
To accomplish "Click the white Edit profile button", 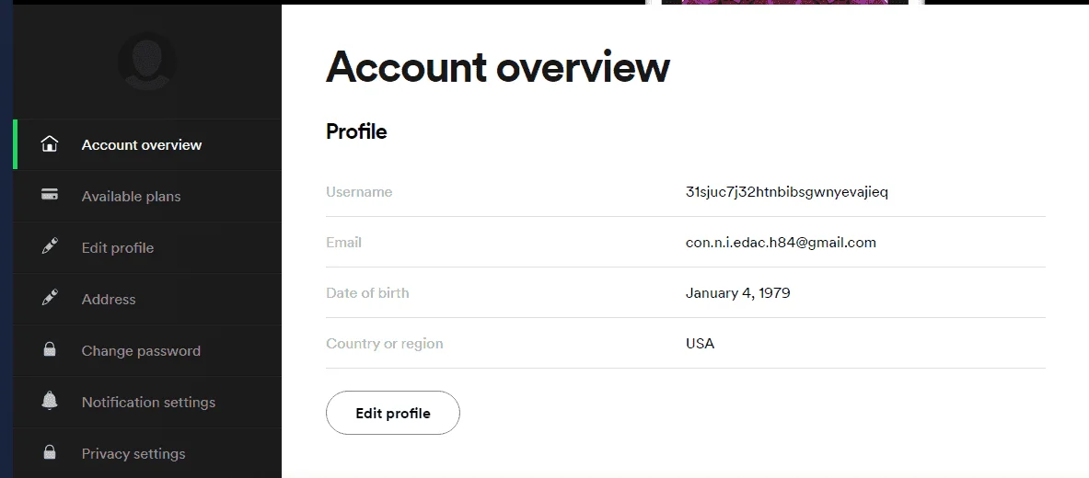I will (x=393, y=413).
